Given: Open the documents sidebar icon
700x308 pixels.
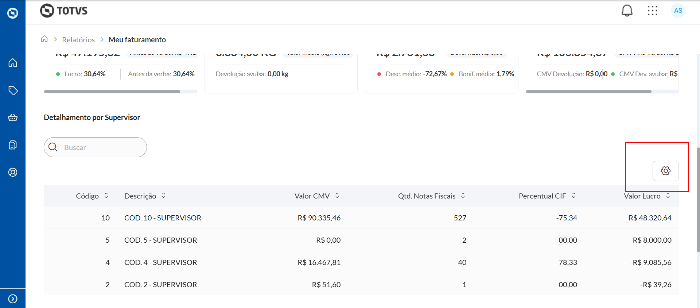Looking at the screenshot, I should click(13, 145).
